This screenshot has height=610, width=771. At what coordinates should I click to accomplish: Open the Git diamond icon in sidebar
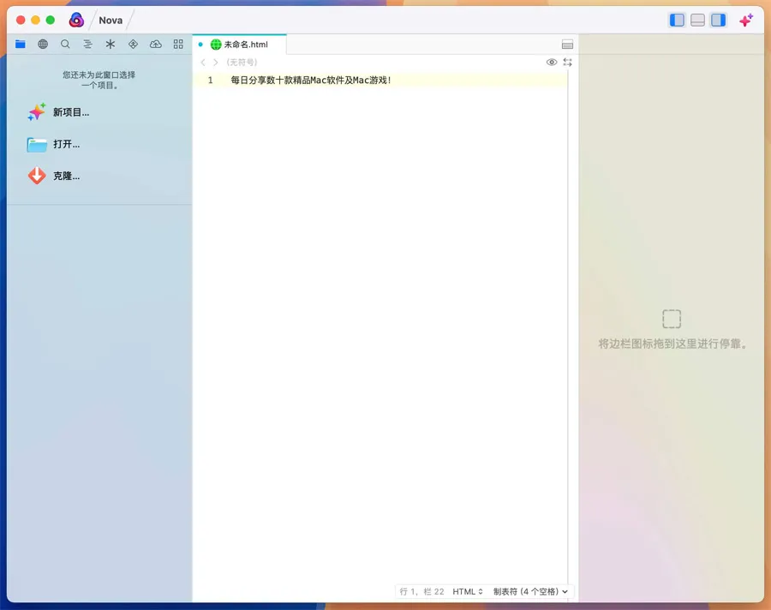pyautogui.click(x=133, y=44)
